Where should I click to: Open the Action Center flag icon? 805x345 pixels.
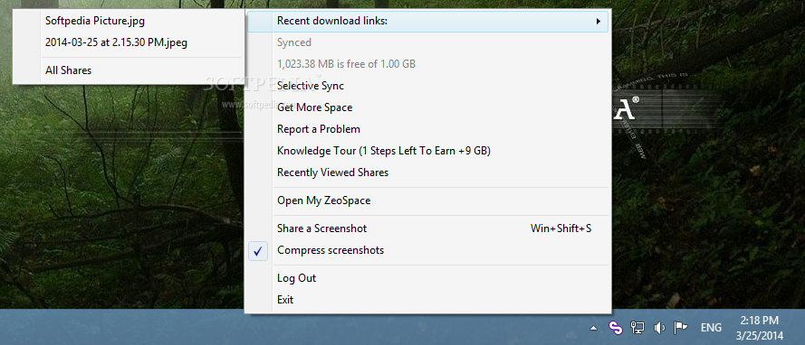681,328
